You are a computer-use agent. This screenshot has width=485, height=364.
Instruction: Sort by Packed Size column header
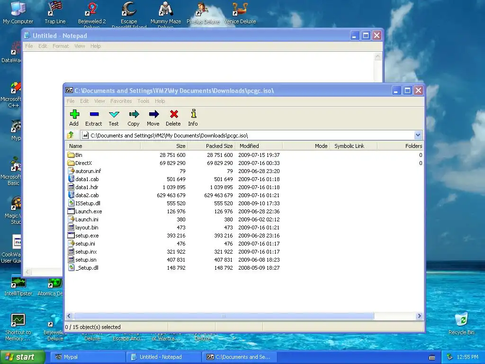pyautogui.click(x=212, y=146)
